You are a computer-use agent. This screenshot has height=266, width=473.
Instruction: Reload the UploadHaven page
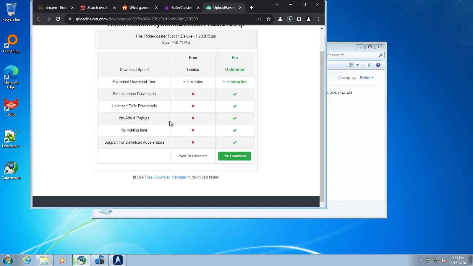click(x=58, y=19)
